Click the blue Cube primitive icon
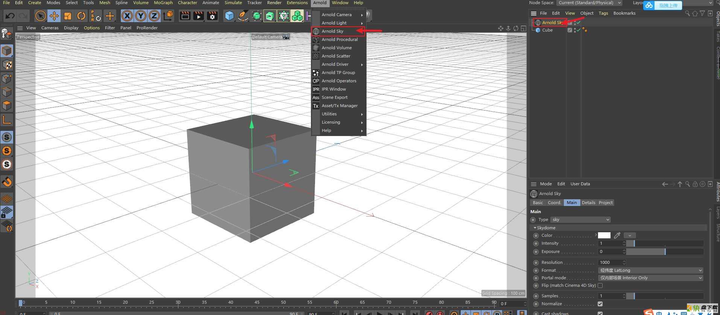The width and height of the screenshot is (720, 315). pos(229,16)
